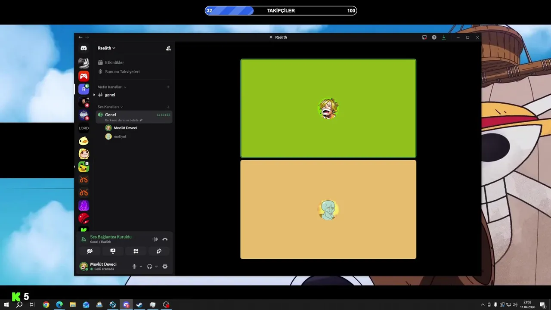The width and height of the screenshot is (551, 310).
Task: Invite people using the add-member icon
Action: 168,48
